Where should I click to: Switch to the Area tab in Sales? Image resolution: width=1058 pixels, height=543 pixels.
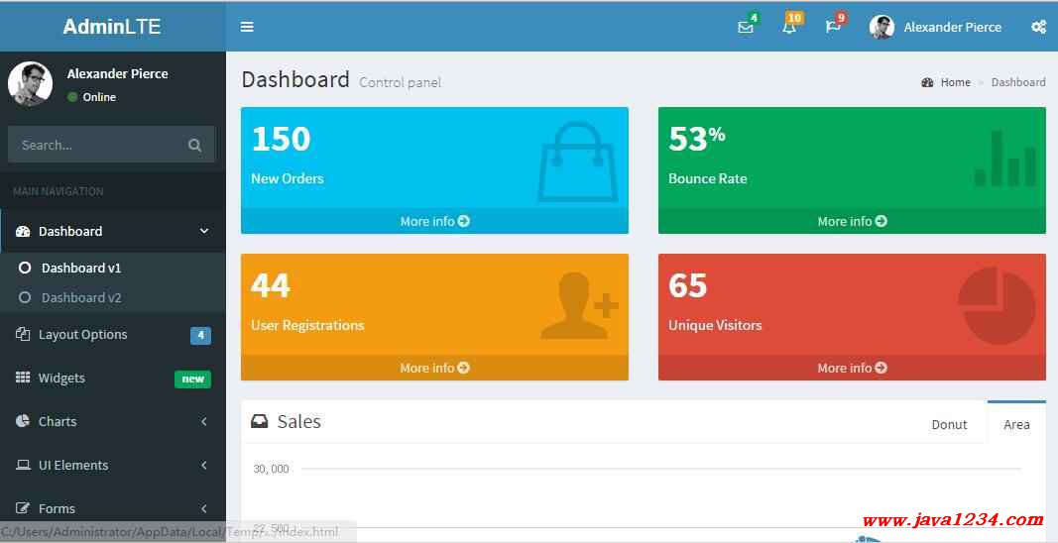[1016, 424]
